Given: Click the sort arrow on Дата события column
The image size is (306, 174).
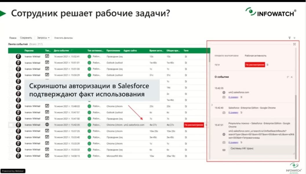Looking at the screenshot, I should click(x=72, y=50).
